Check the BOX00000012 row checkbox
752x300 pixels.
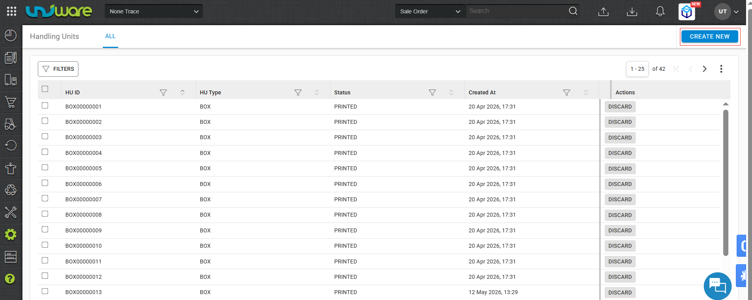(45, 276)
